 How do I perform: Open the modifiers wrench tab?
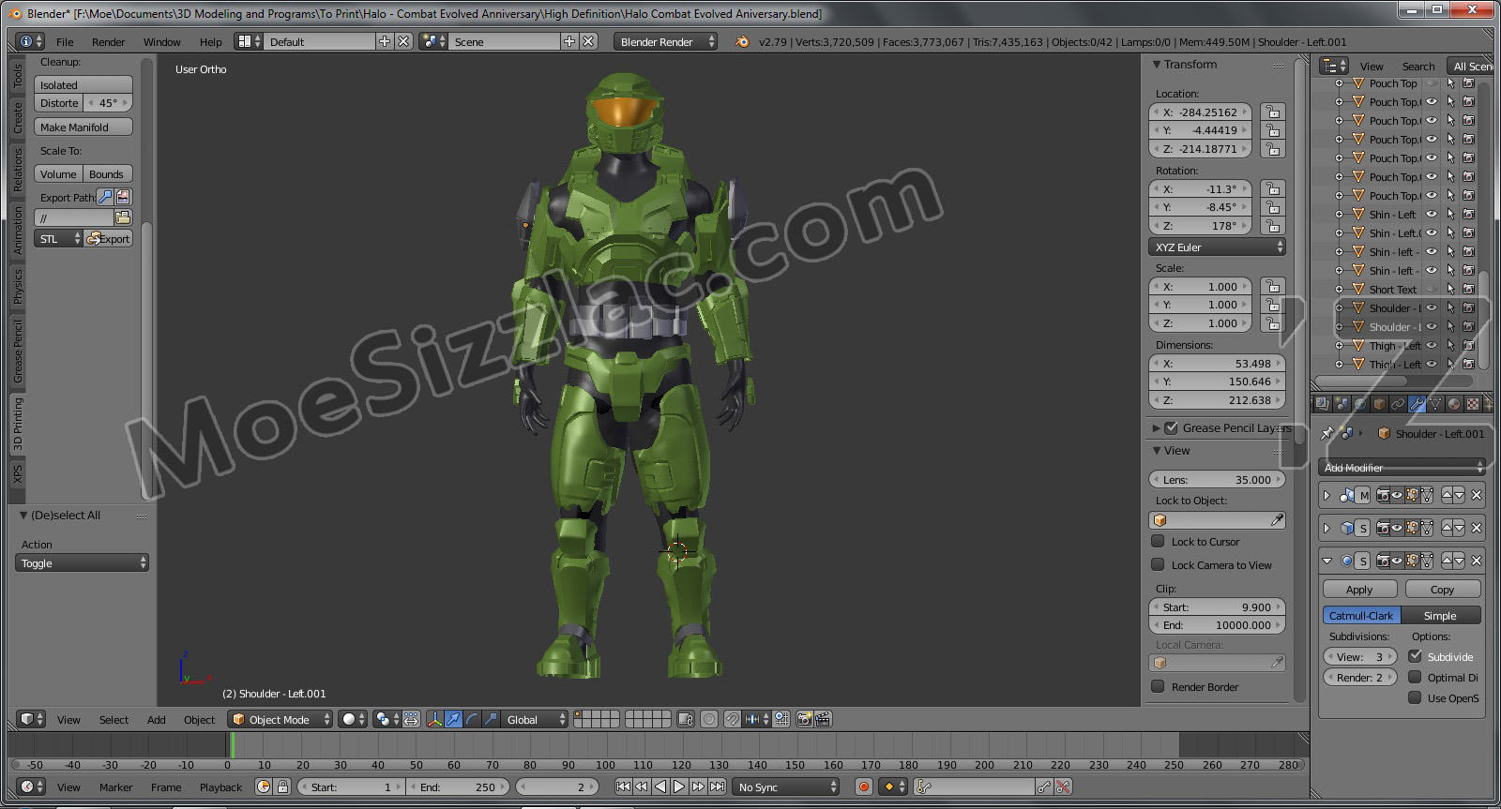coord(1417,404)
